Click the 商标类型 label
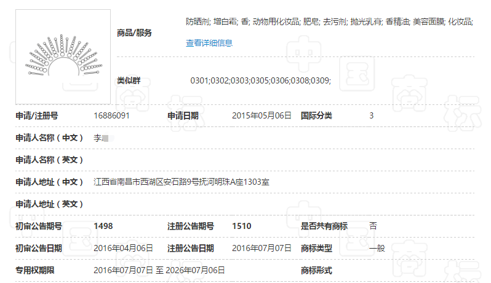 316,249
